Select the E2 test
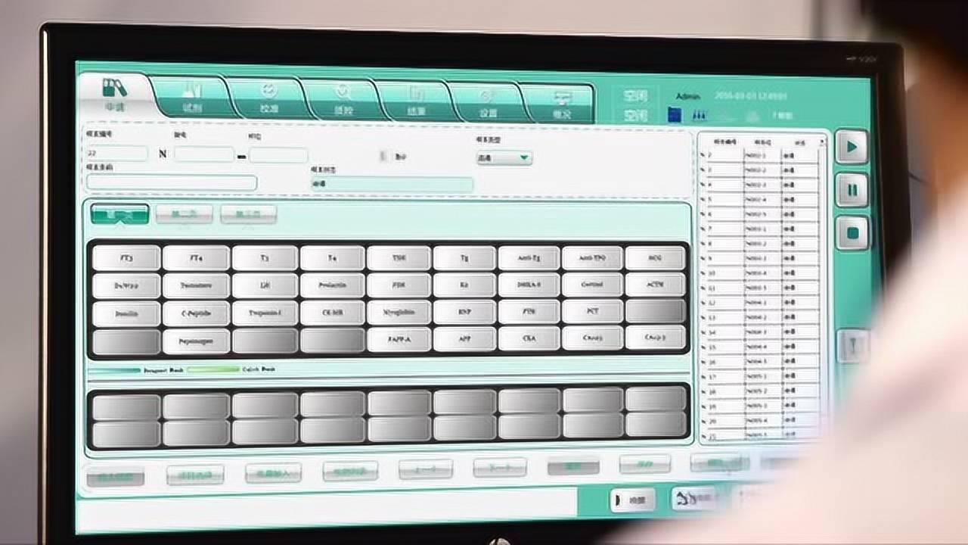Screen dimensions: 968x545 (x=464, y=285)
